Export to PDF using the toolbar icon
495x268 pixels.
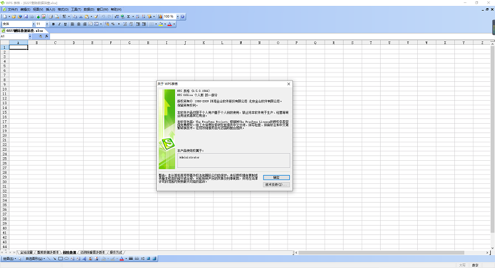[44, 16]
